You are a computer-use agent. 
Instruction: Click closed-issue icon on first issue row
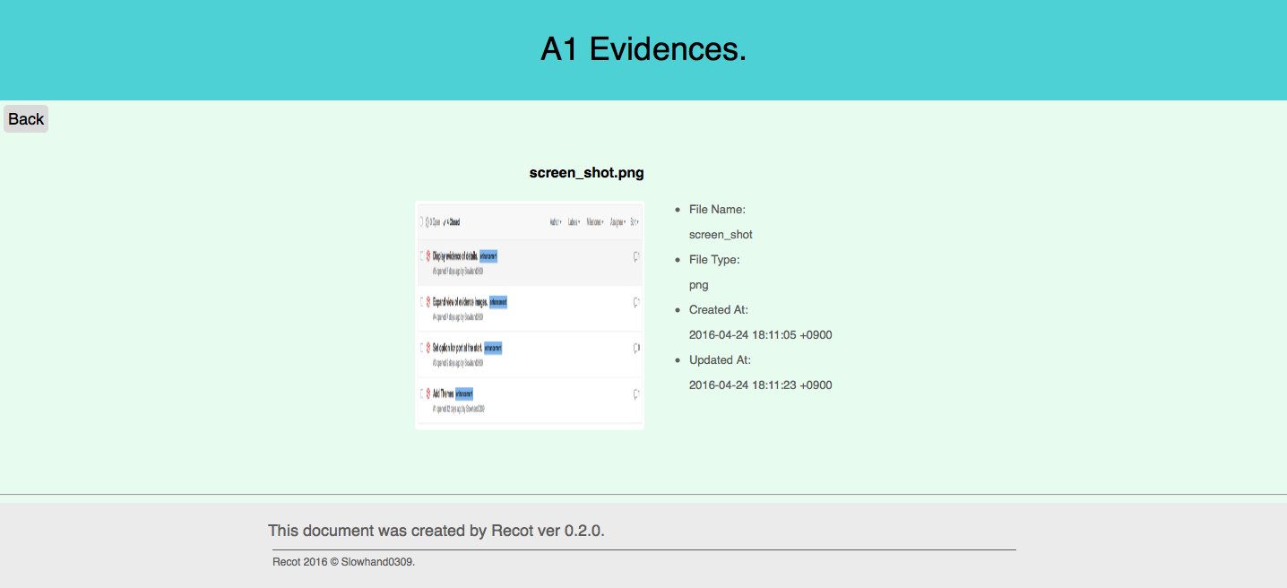pyautogui.click(x=428, y=256)
